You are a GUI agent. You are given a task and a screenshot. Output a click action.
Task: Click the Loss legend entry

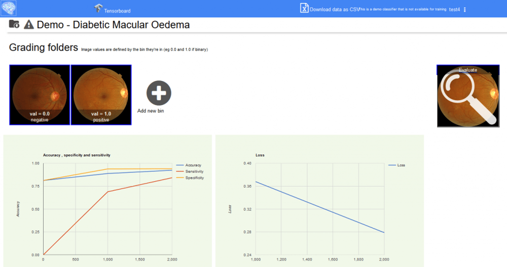click(x=401, y=165)
